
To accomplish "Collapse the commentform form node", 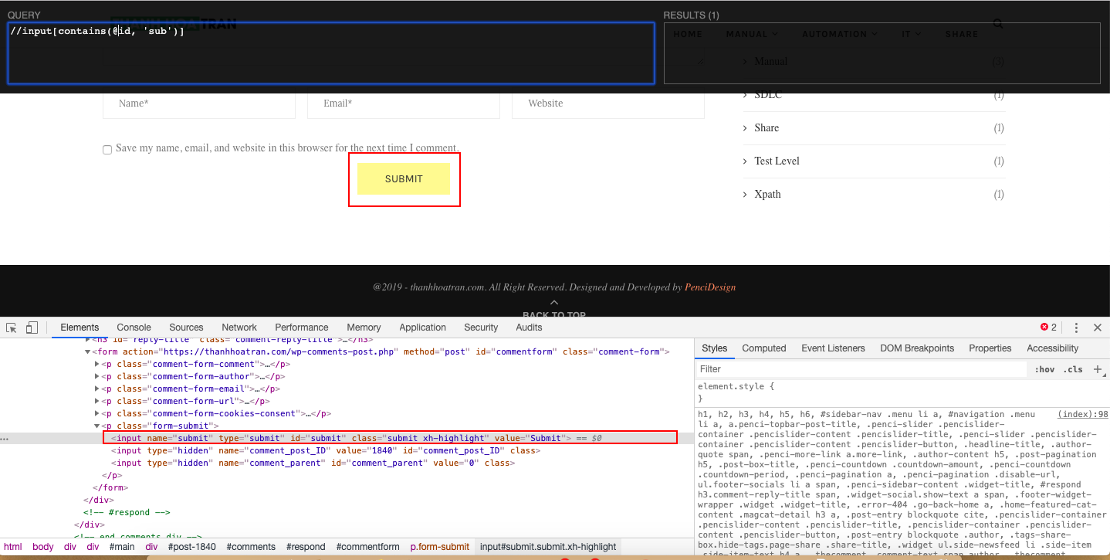I will (87, 351).
